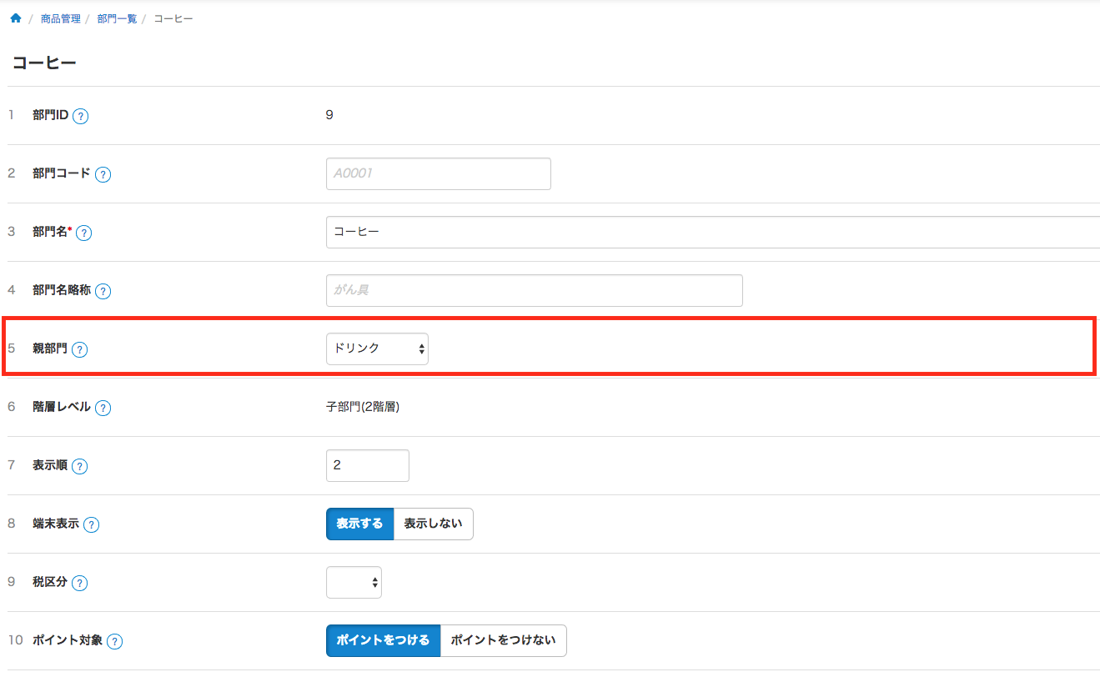The height and width of the screenshot is (682, 1100).
Task: Select 表示しない for terminal display
Action: (x=434, y=524)
